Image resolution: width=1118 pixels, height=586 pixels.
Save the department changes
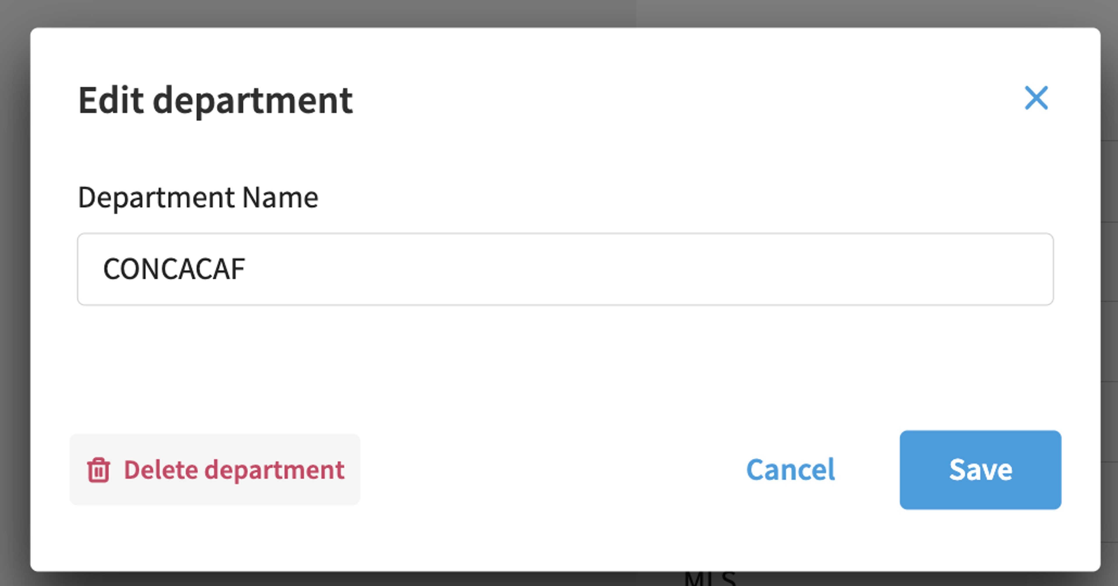(980, 470)
